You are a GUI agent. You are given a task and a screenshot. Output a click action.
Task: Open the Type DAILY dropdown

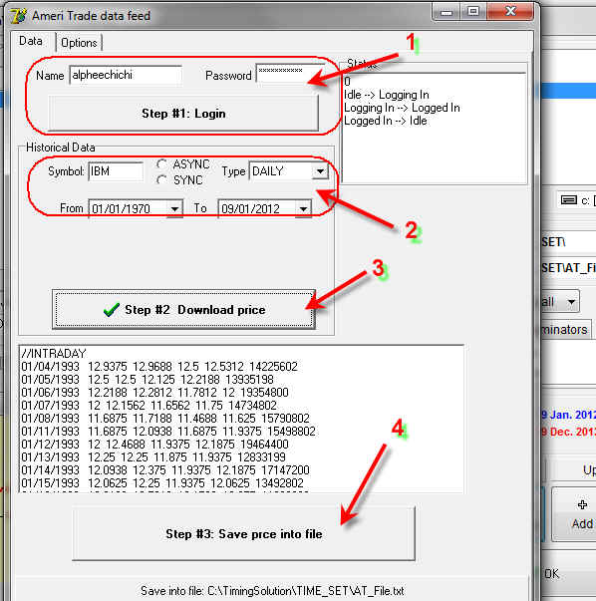[320, 171]
